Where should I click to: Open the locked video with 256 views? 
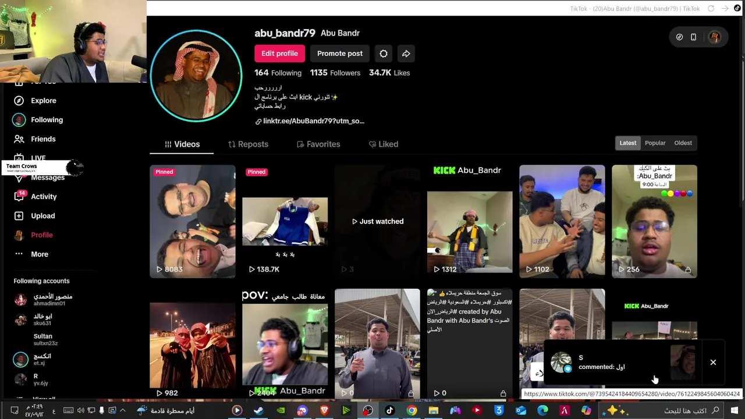pos(654,221)
